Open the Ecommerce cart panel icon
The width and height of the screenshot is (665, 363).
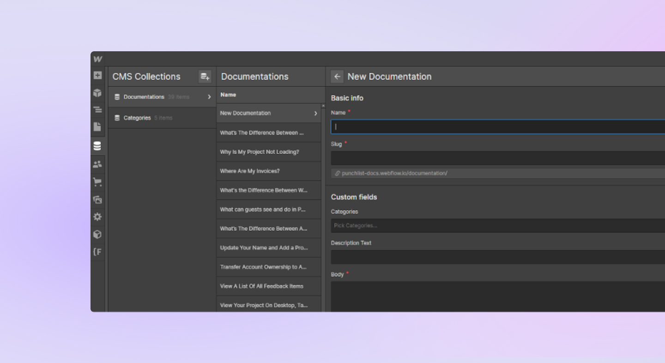97,181
